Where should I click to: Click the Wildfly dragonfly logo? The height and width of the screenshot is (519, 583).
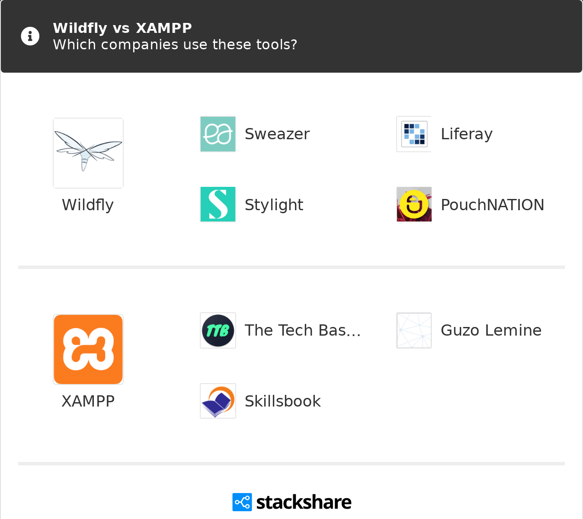coord(88,153)
